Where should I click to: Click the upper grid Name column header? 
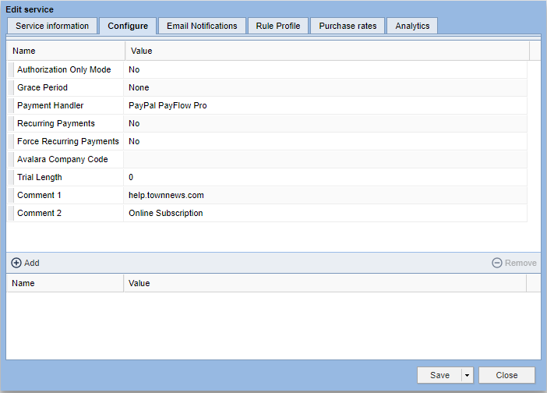click(x=66, y=51)
